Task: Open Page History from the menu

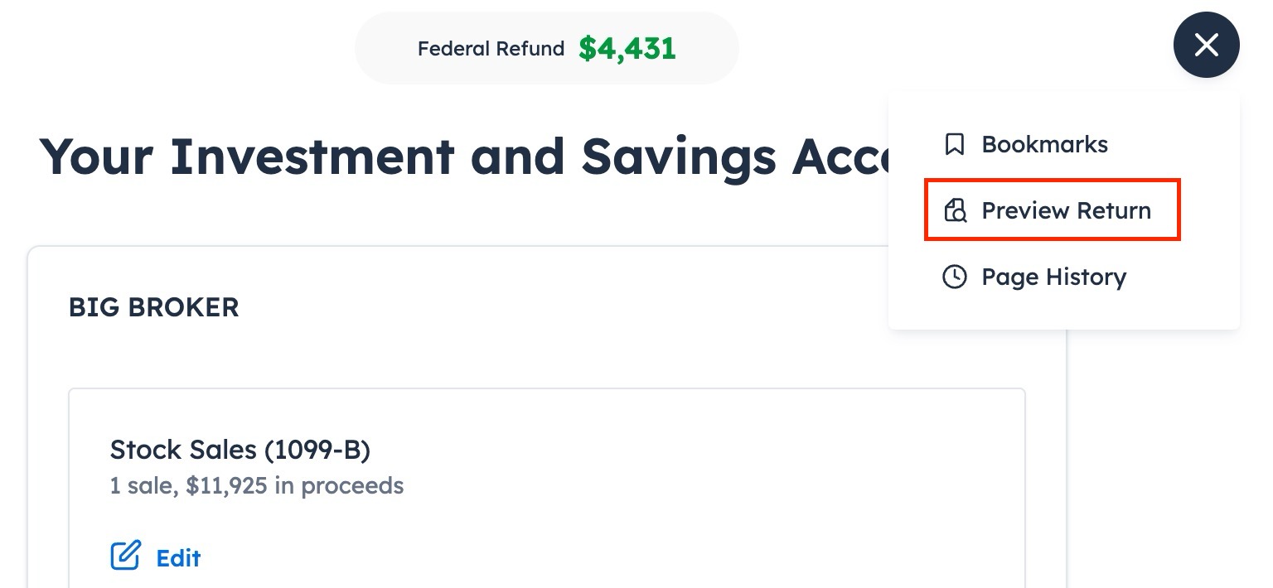Action: pyautogui.click(x=1053, y=277)
